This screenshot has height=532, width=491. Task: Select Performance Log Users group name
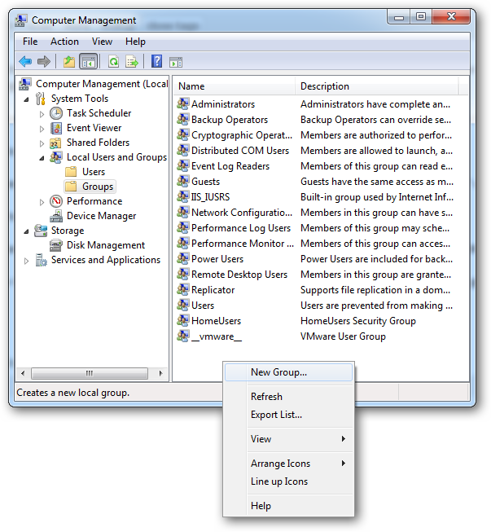[x=241, y=227]
